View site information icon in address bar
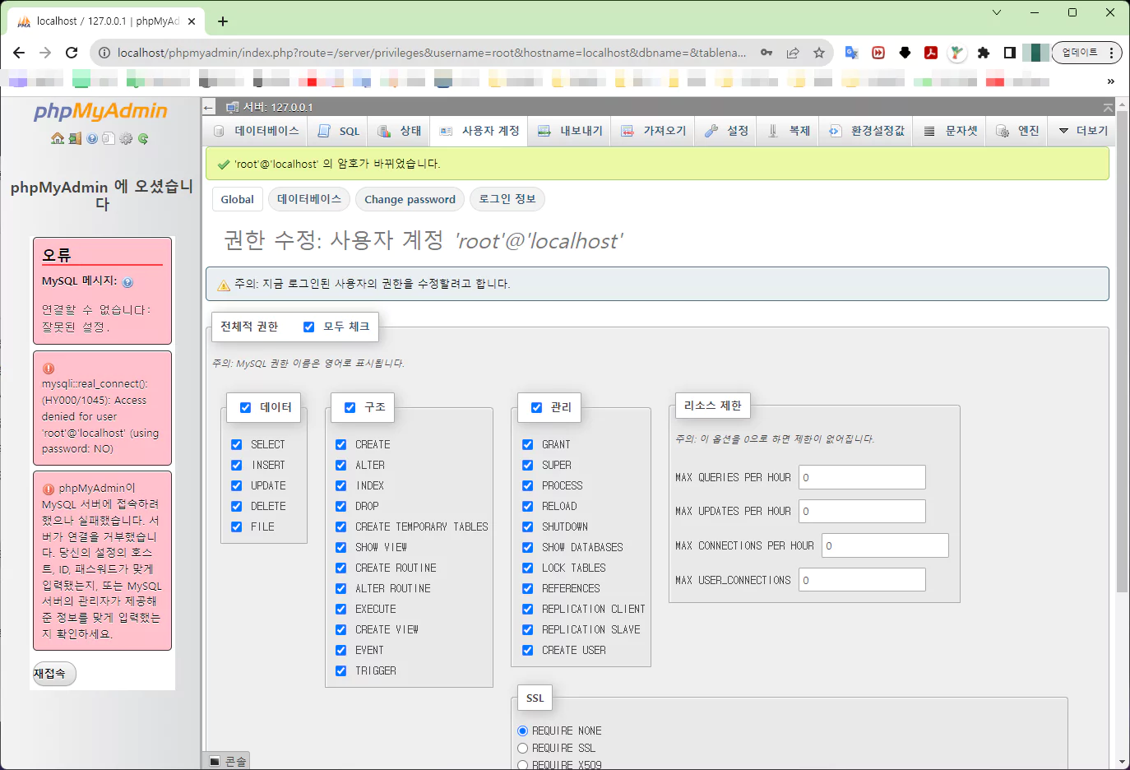This screenshot has width=1130, height=770. click(104, 53)
